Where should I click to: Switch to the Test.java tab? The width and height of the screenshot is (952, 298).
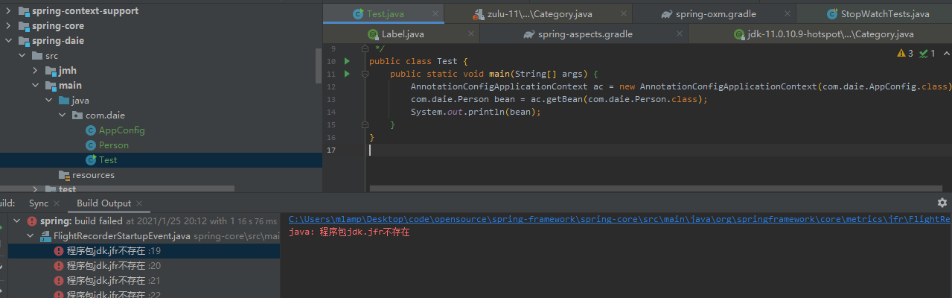[383, 14]
